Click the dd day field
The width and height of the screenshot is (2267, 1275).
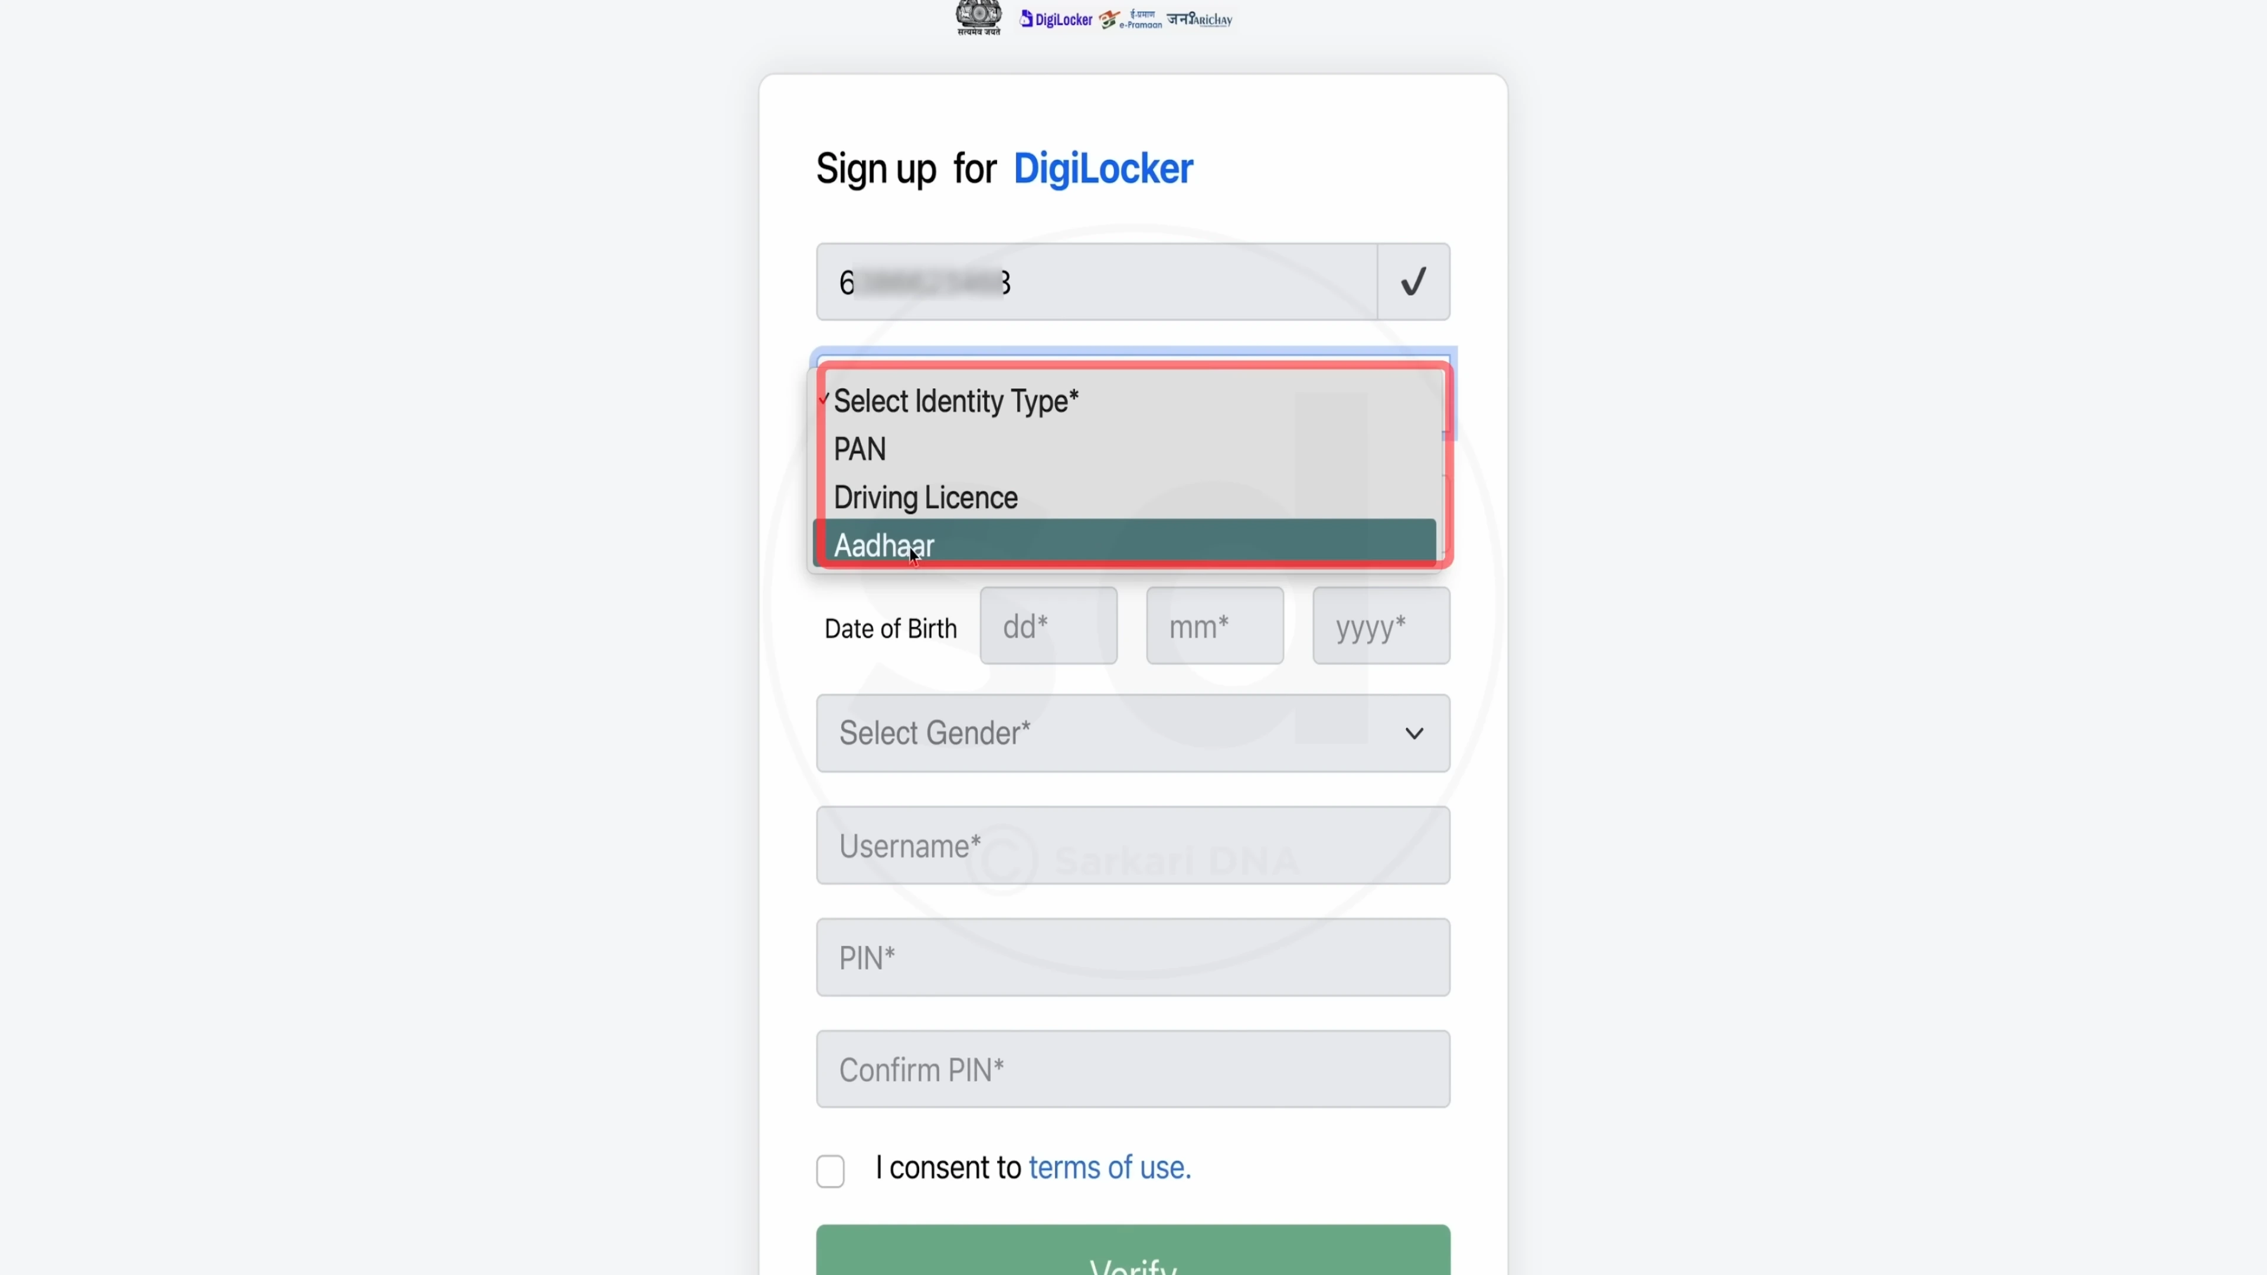point(1048,626)
